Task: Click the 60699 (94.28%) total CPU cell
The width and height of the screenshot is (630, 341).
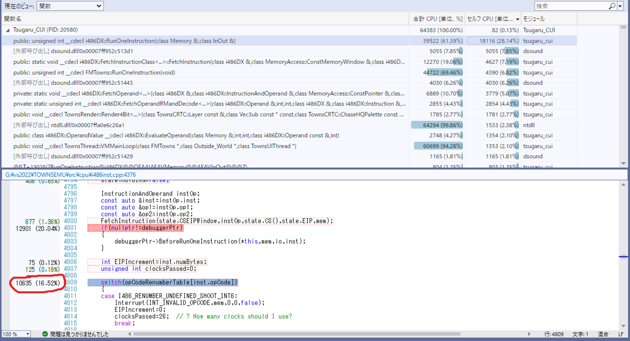Action: pos(436,146)
